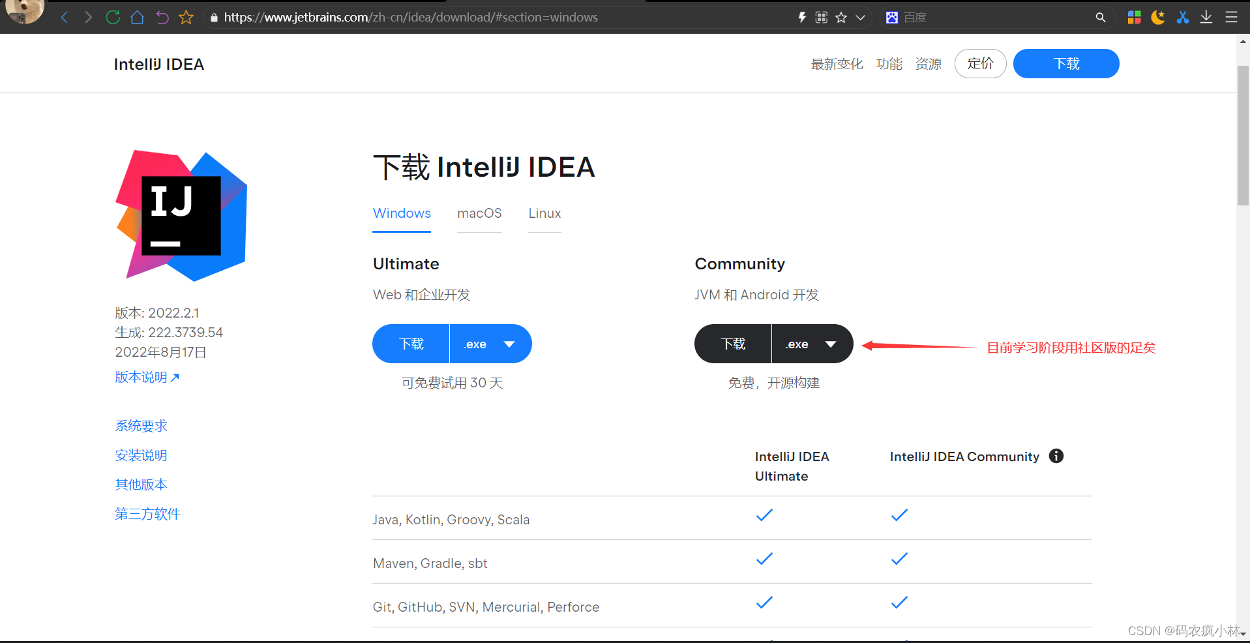Click the 'Java, Kotlin, Groovy, Scala' row text

451,520
